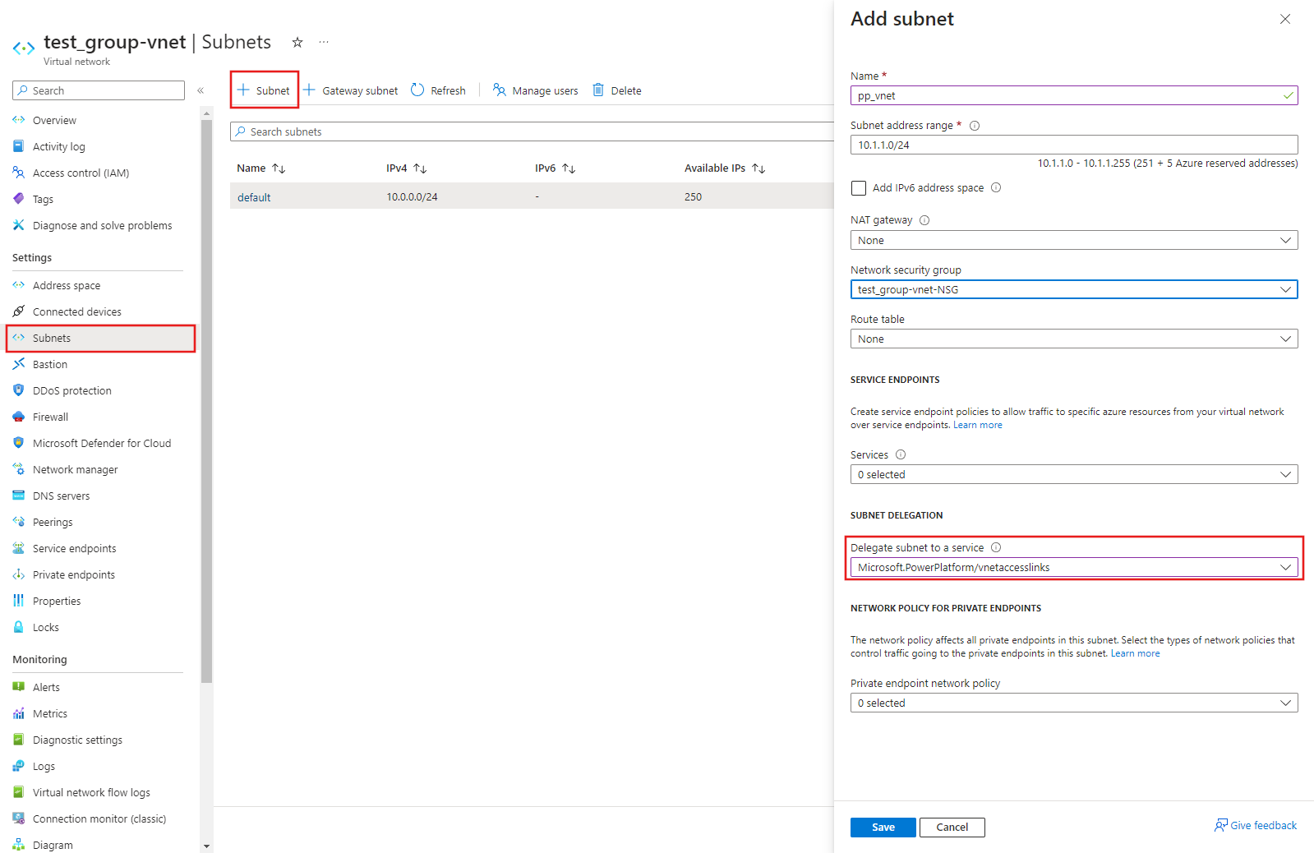Open Firewall in the Settings menu
This screenshot has width=1314, height=853.
50,417
